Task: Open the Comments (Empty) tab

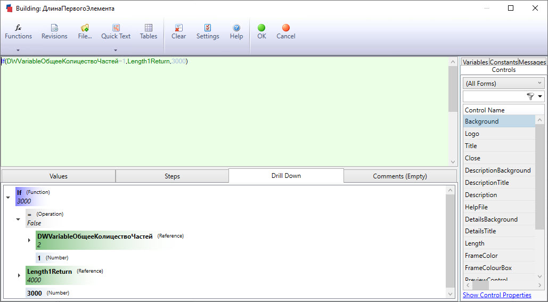Action: (400, 176)
